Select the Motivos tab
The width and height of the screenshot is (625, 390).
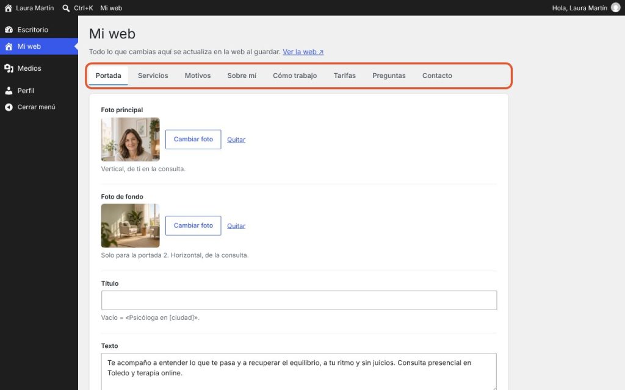[198, 76]
